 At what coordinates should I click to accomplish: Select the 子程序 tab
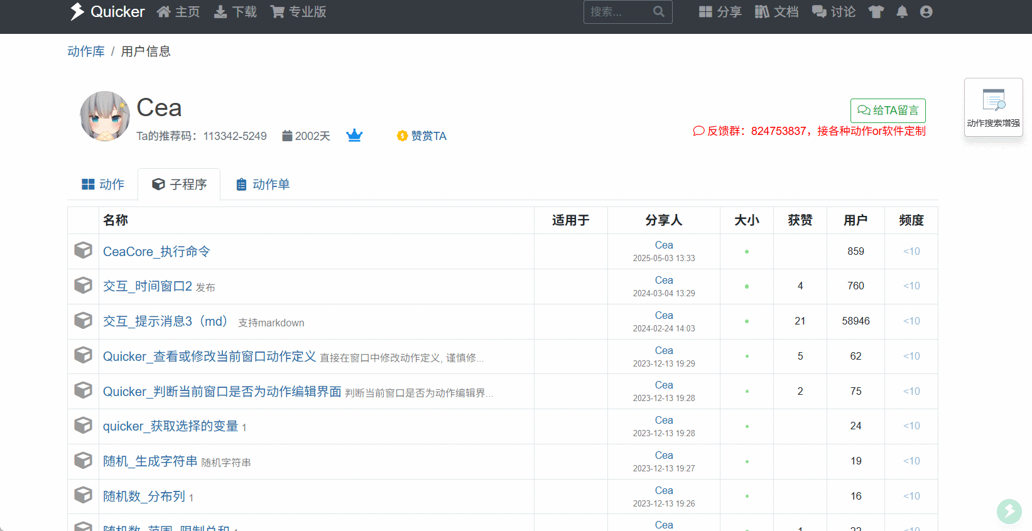[179, 185]
